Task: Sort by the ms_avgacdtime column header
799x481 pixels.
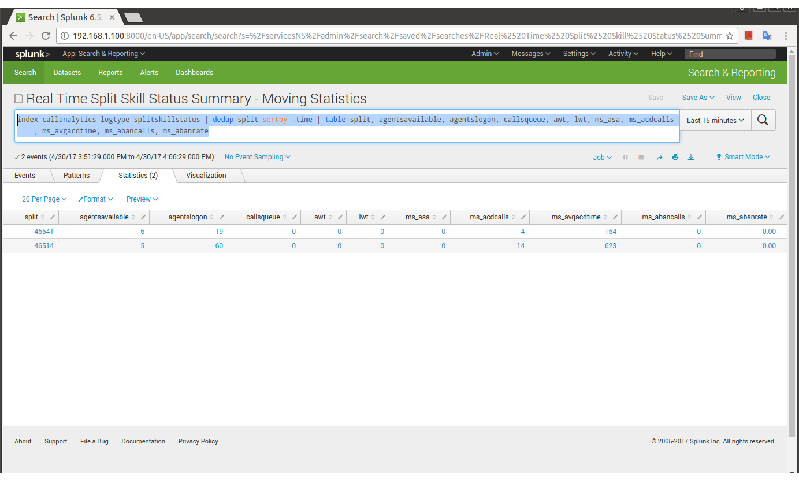Action: coord(576,217)
